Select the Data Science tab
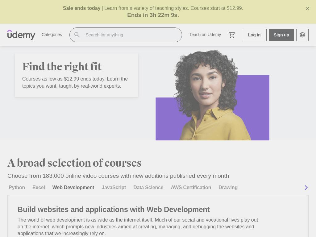This screenshot has height=237, width=316. [148, 187]
